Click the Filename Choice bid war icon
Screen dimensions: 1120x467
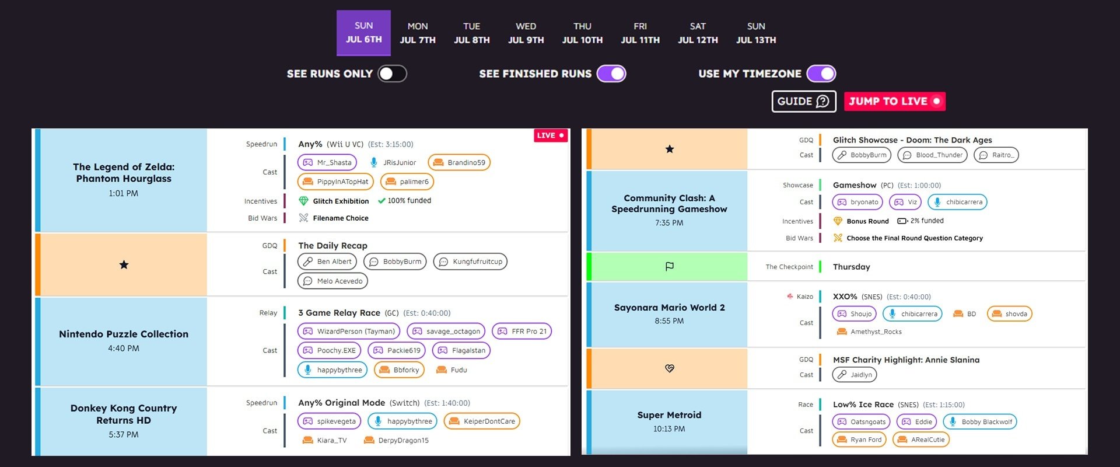tap(303, 218)
